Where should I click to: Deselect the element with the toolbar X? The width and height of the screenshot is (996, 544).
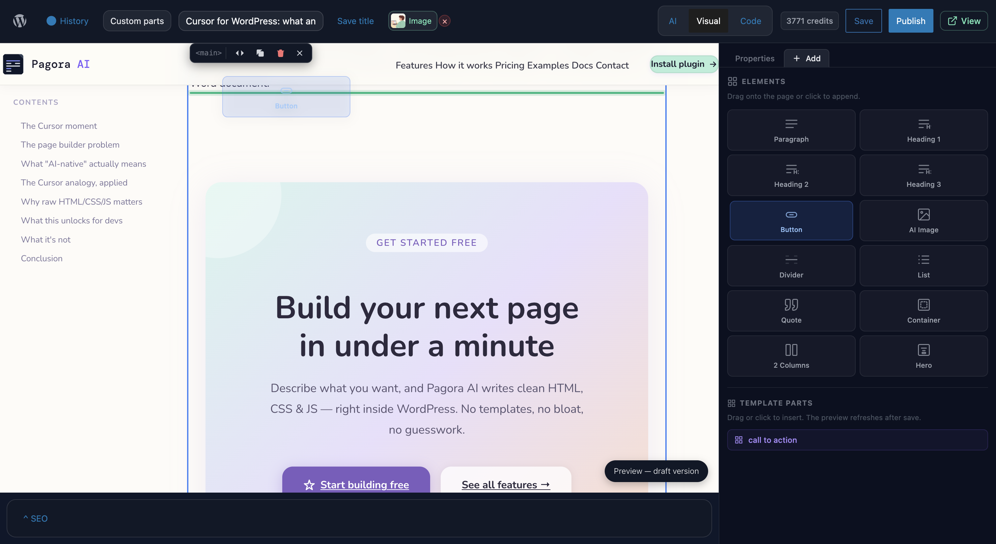coord(300,53)
